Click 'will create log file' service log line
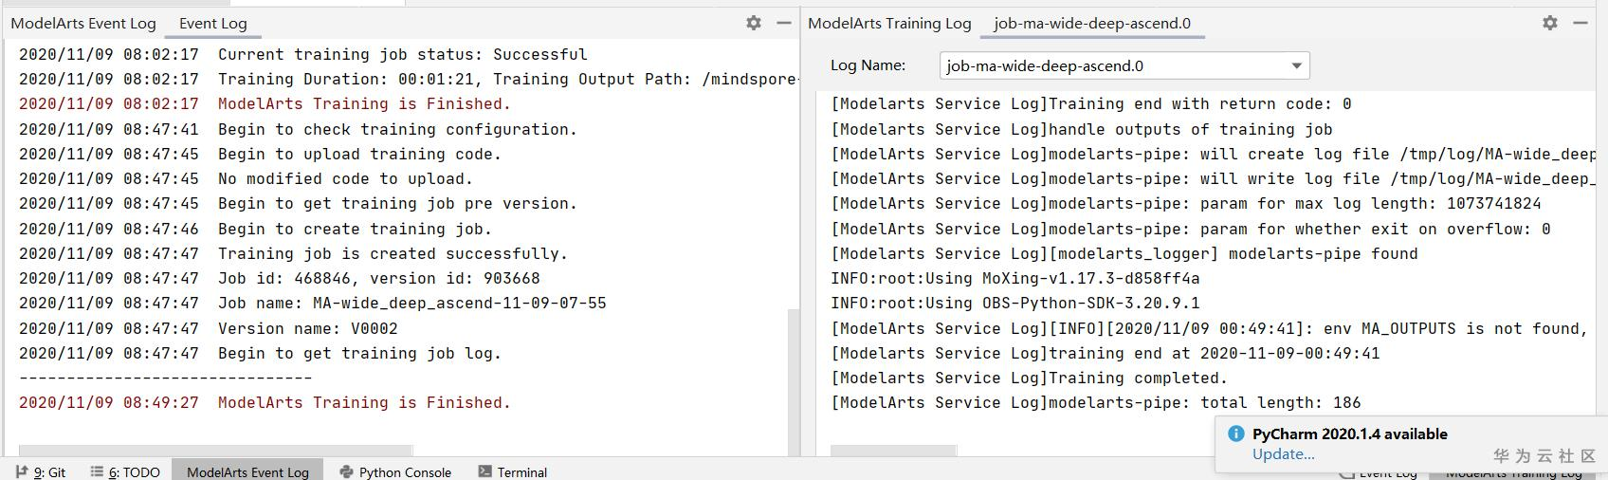This screenshot has height=480, width=1608. coord(1214,154)
